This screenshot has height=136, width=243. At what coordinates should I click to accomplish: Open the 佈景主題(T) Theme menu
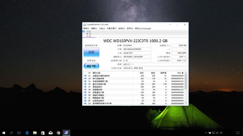pyautogui.click(x=112, y=29)
